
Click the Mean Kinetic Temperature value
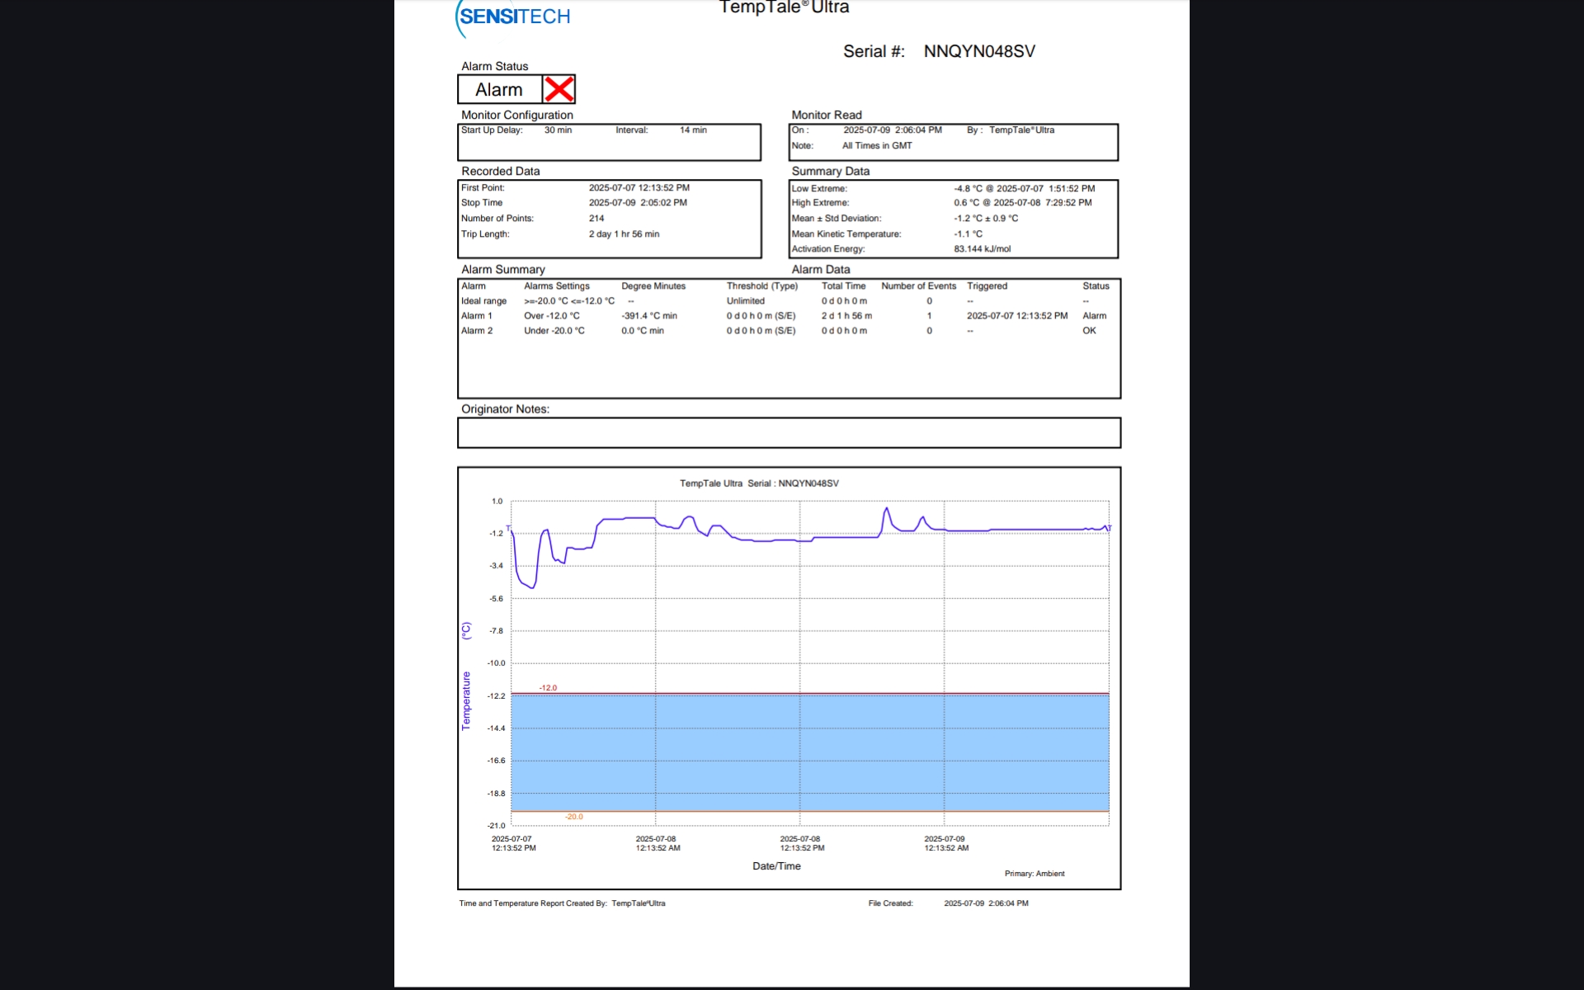point(968,234)
